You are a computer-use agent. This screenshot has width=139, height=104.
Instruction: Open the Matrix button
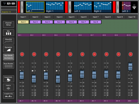[9, 87]
